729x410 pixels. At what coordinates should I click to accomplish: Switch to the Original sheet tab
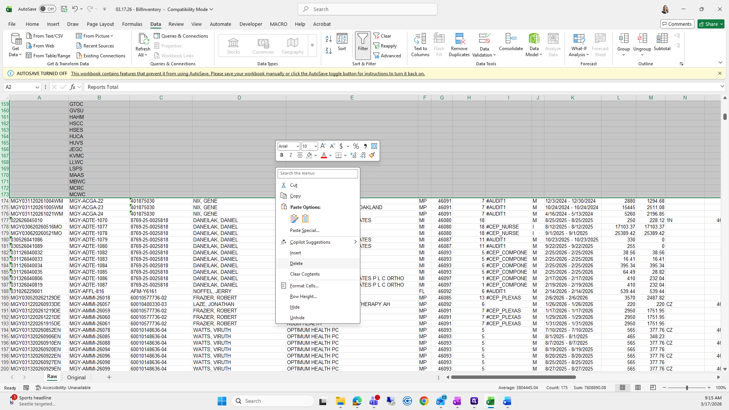[x=76, y=377]
